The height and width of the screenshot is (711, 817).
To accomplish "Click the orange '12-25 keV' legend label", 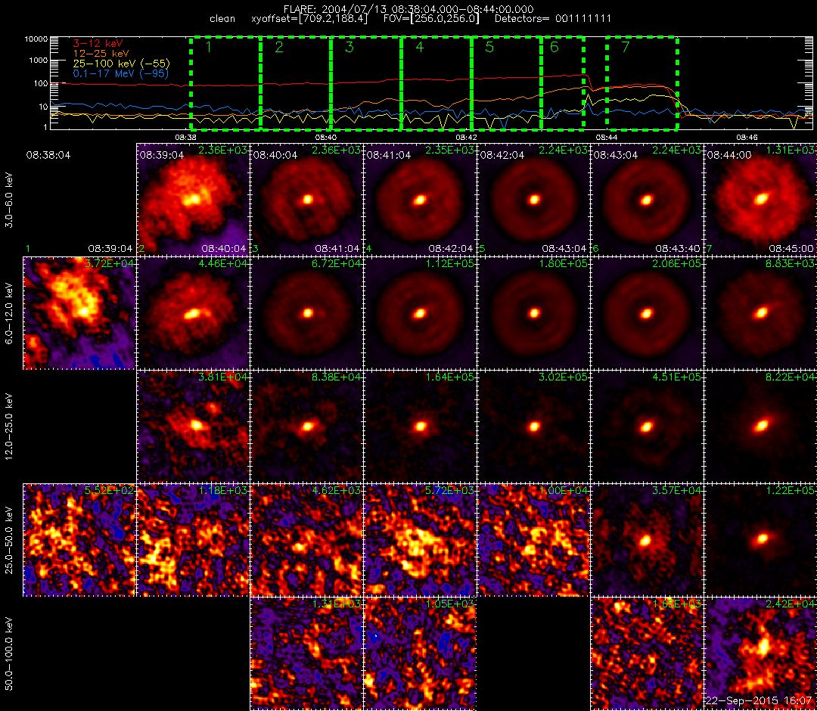I will [101, 53].
